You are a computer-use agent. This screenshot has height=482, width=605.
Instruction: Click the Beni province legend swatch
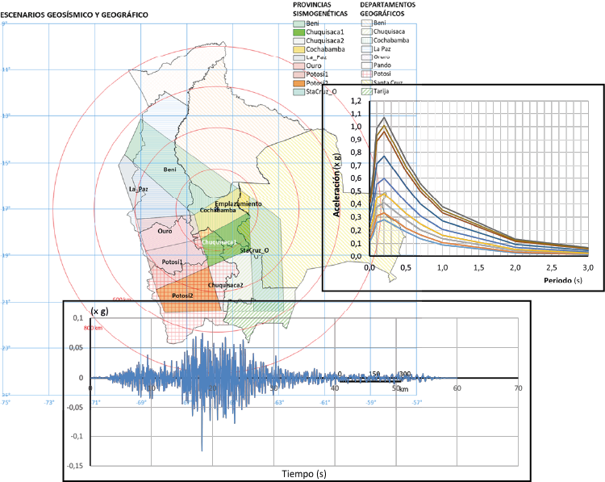click(x=298, y=23)
